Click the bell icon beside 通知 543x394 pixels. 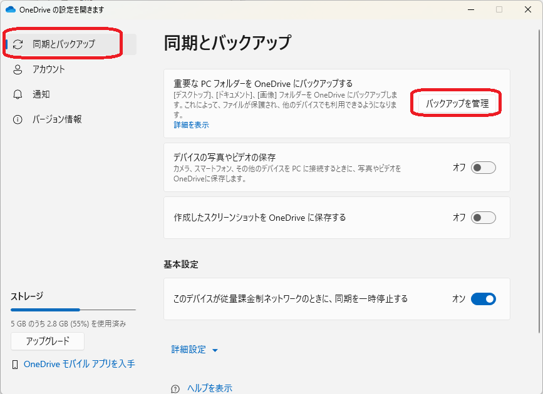18,94
